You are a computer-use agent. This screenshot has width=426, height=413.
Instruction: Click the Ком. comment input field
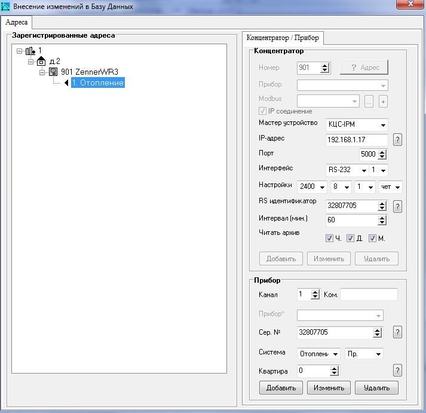point(369,294)
